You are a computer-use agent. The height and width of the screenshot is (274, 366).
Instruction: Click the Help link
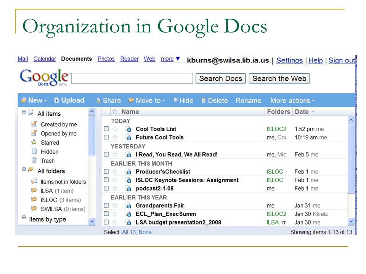(x=316, y=61)
